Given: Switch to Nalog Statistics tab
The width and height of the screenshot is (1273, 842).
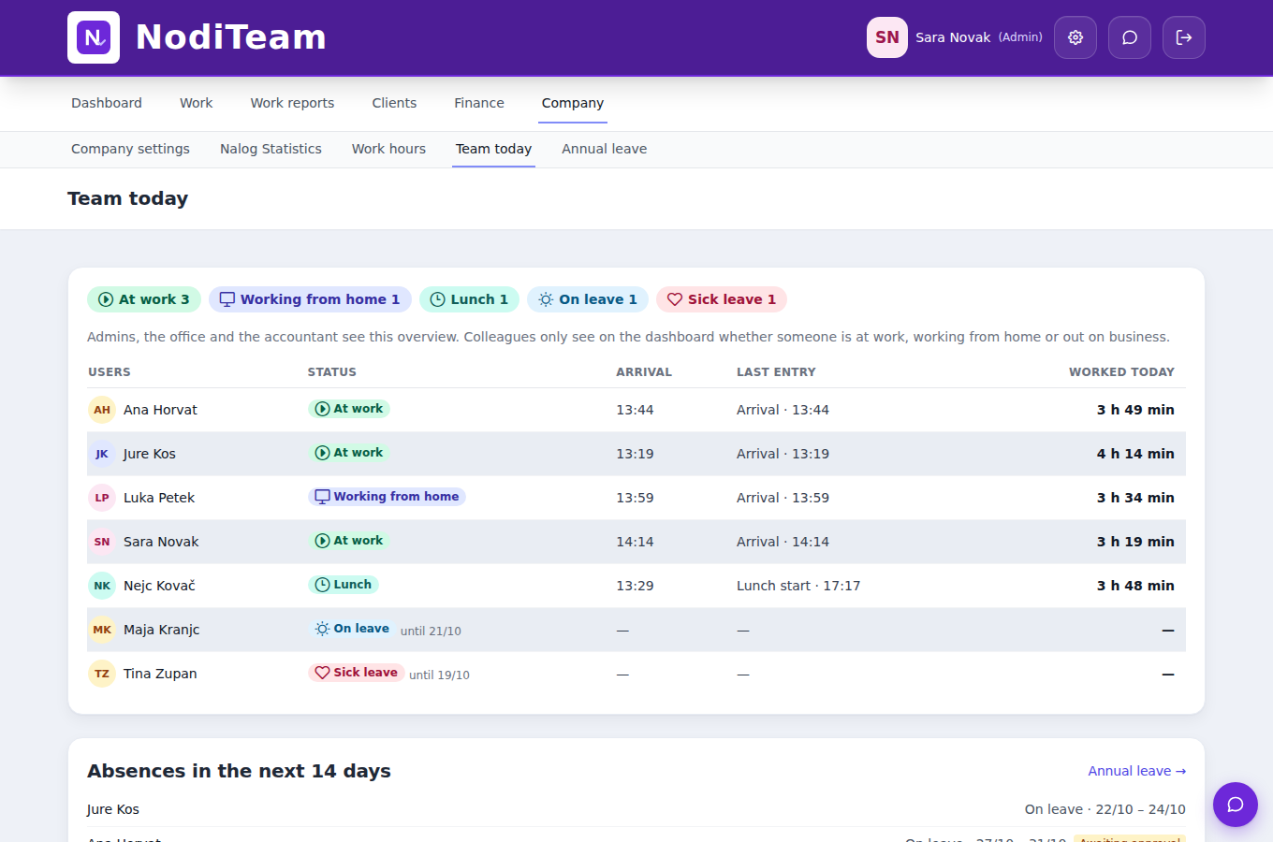Looking at the screenshot, I should coord(271,149).
